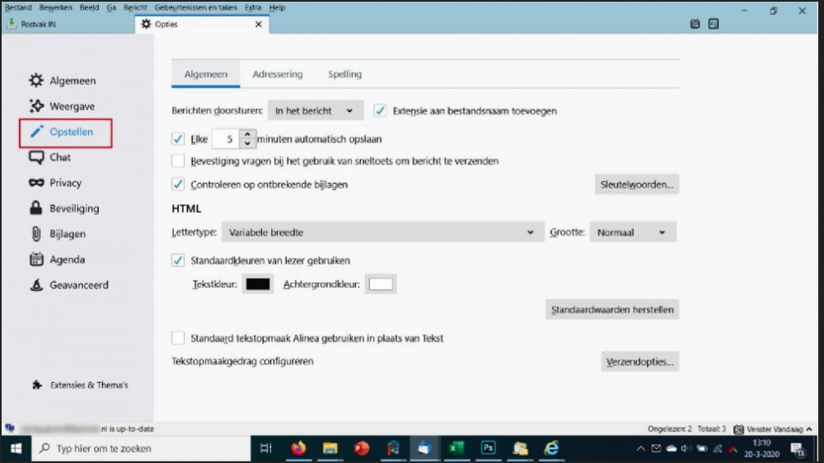Image resolution: width=824 pixels, height=463 pixels.
Task: Click the 'Verzendopties...' button
Action: [639, 362]
